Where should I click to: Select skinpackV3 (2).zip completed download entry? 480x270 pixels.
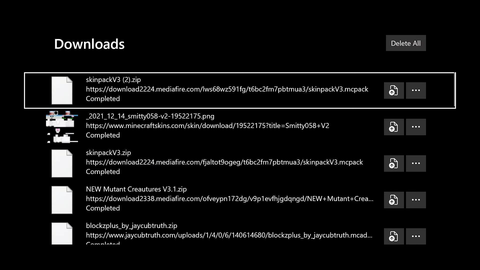coord(240,90)
